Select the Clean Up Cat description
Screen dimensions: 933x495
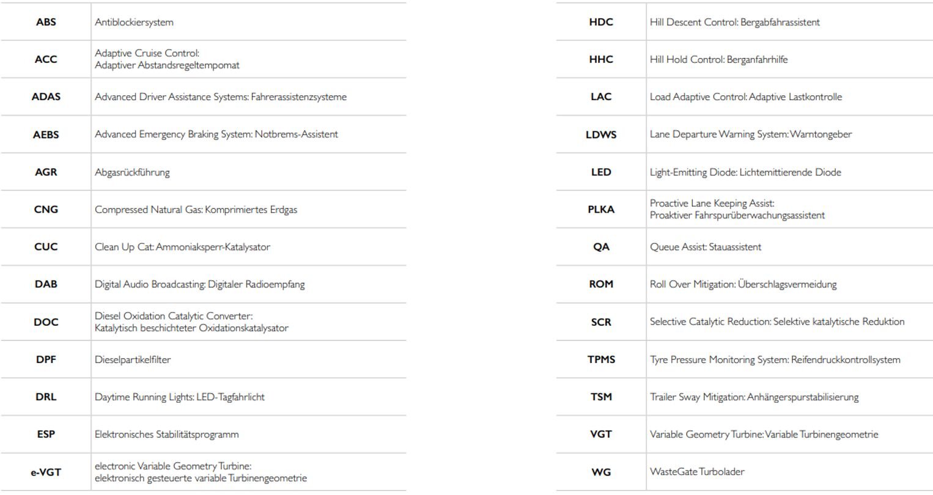(x=182, y=247)
